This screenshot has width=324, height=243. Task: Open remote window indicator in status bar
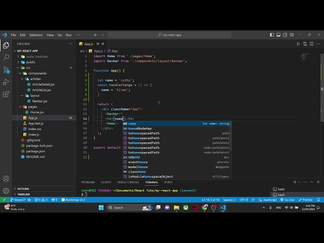click(x=4, y=199)
